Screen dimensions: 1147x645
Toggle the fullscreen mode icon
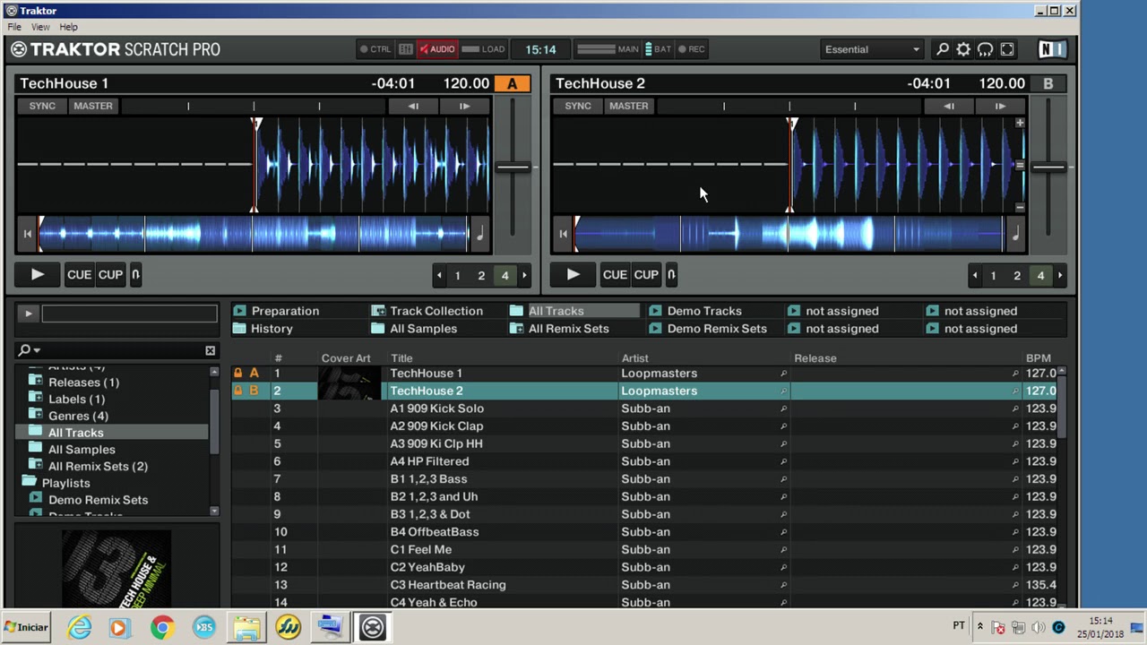(1007, 49)
